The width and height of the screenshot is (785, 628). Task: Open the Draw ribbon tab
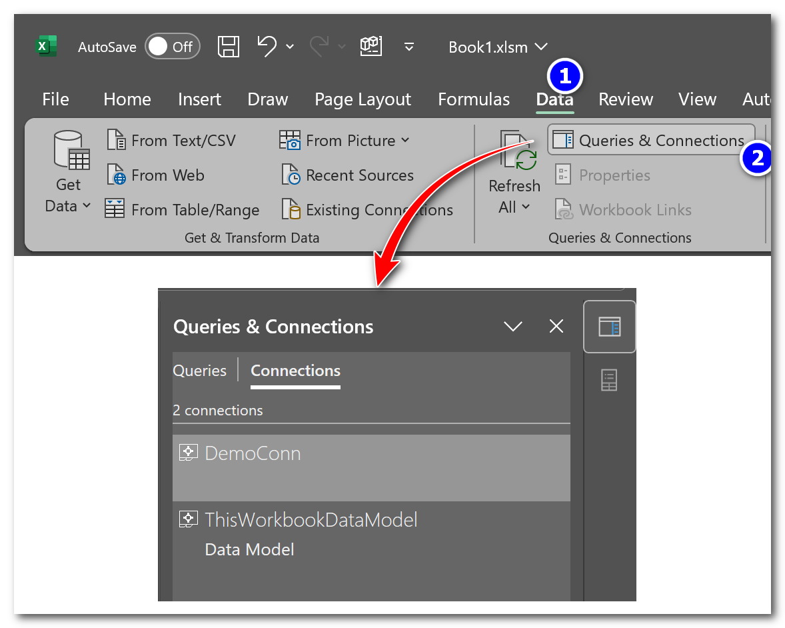click(267, 99)
